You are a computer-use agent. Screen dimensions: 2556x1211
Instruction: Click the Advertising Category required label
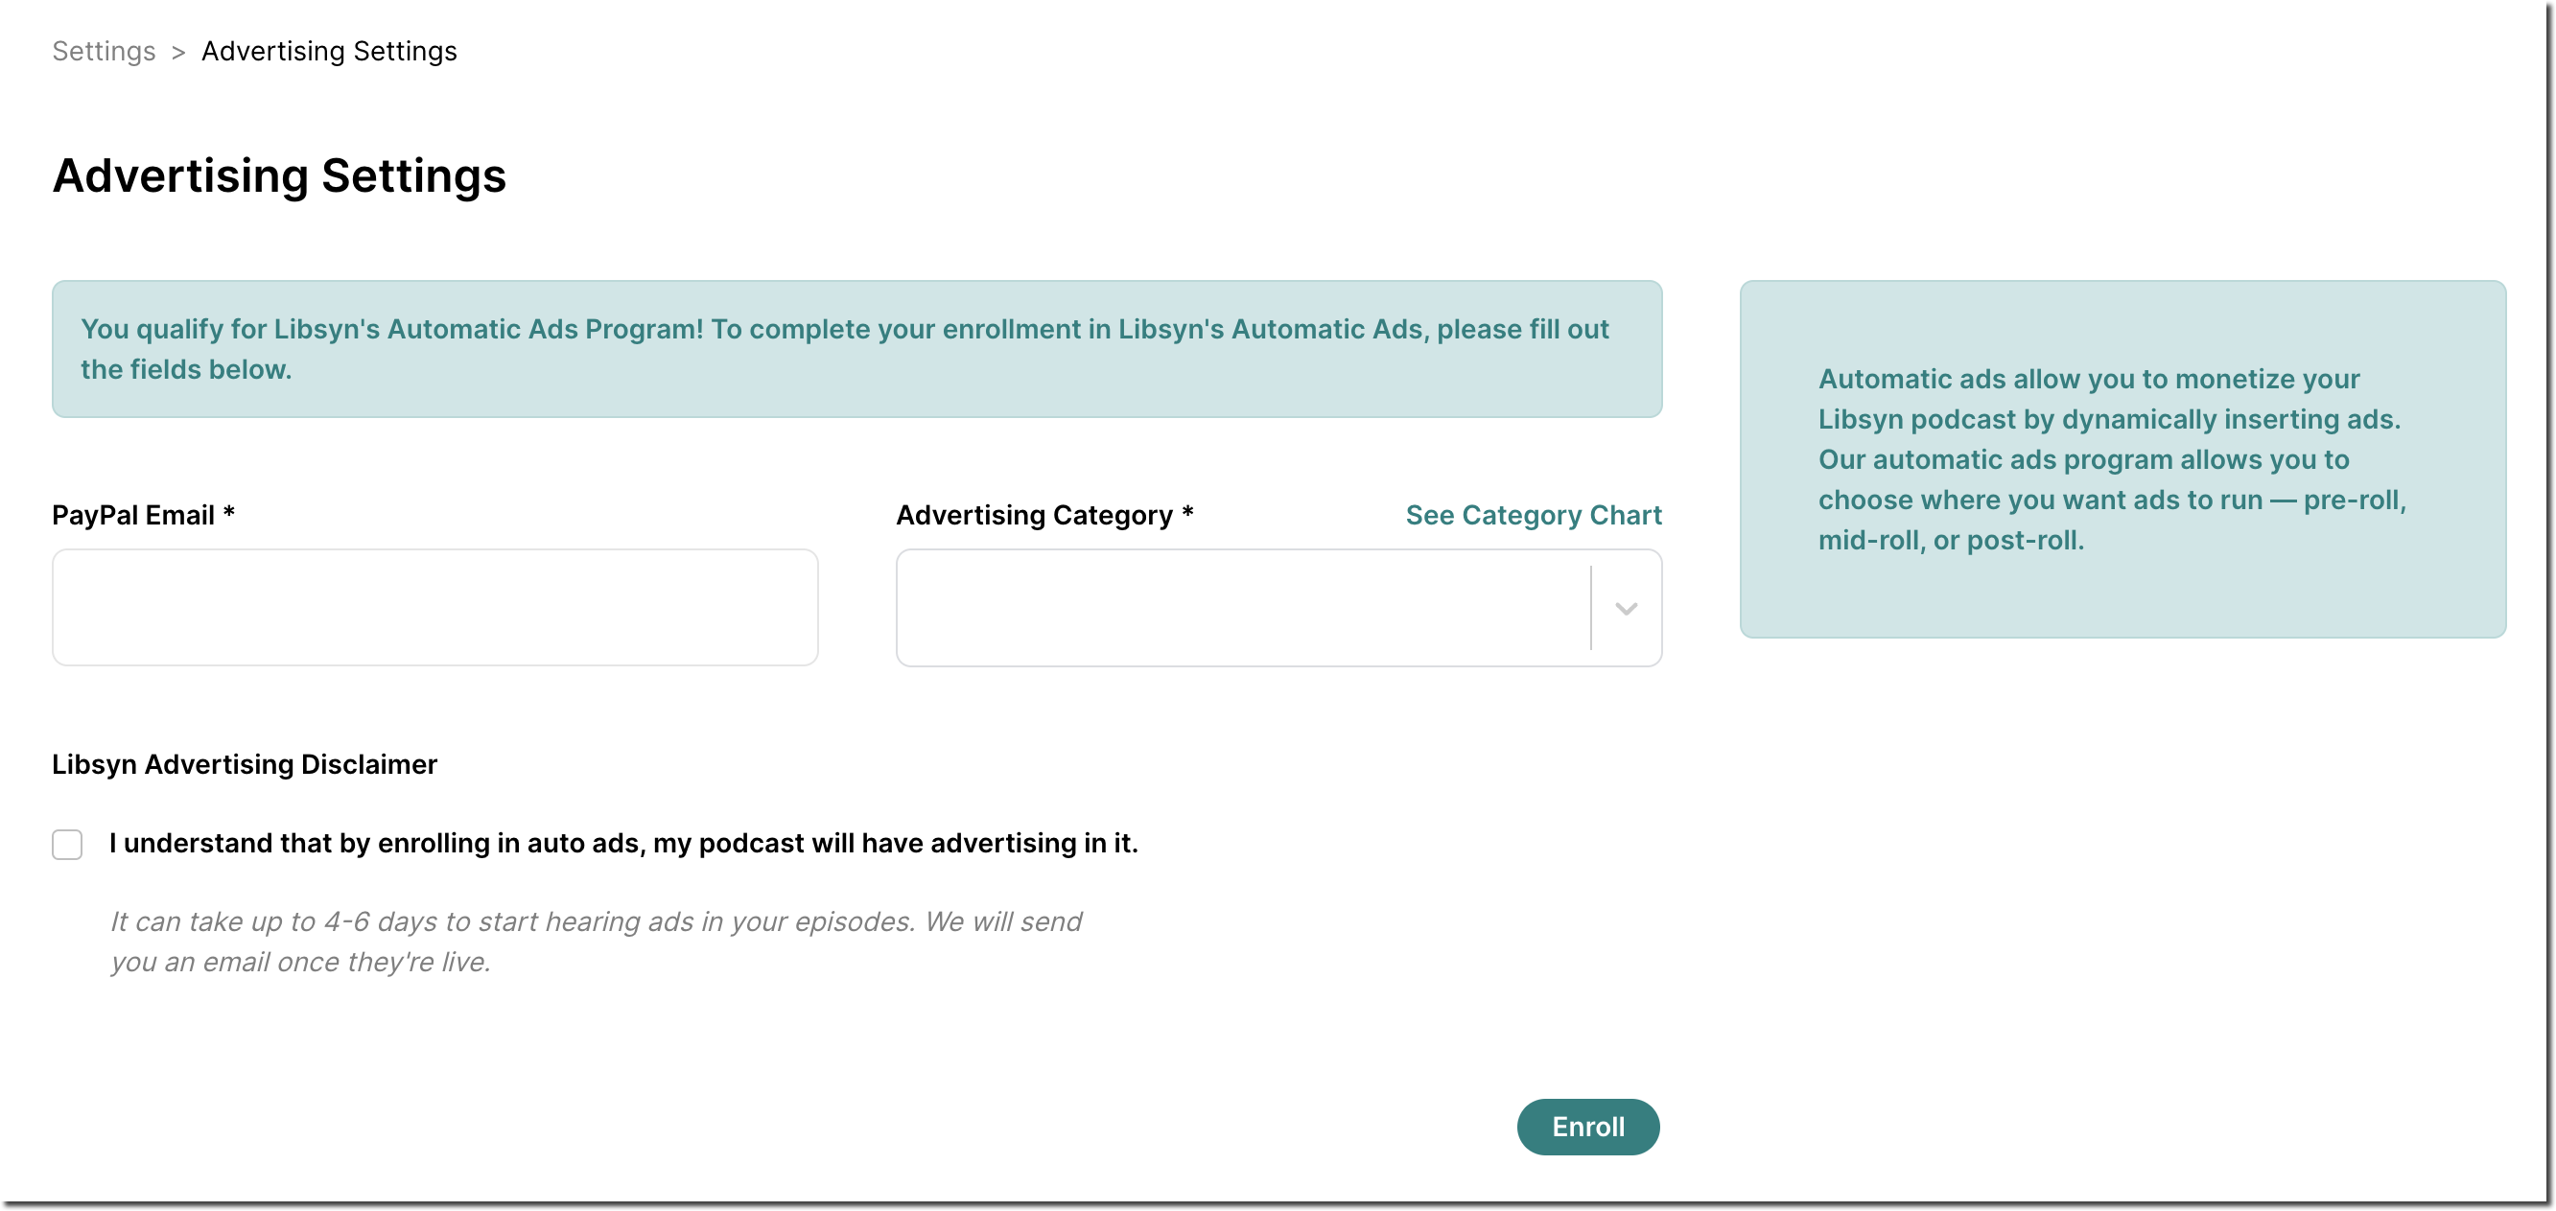pyautogui.click(x=1044, y=515)
